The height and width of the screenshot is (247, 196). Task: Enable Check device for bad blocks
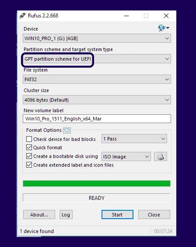pos(29,139)
